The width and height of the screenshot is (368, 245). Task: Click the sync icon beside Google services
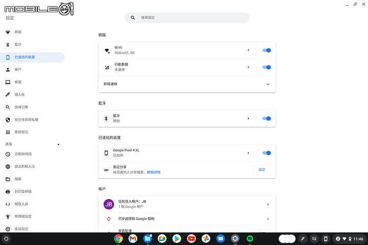109,219
